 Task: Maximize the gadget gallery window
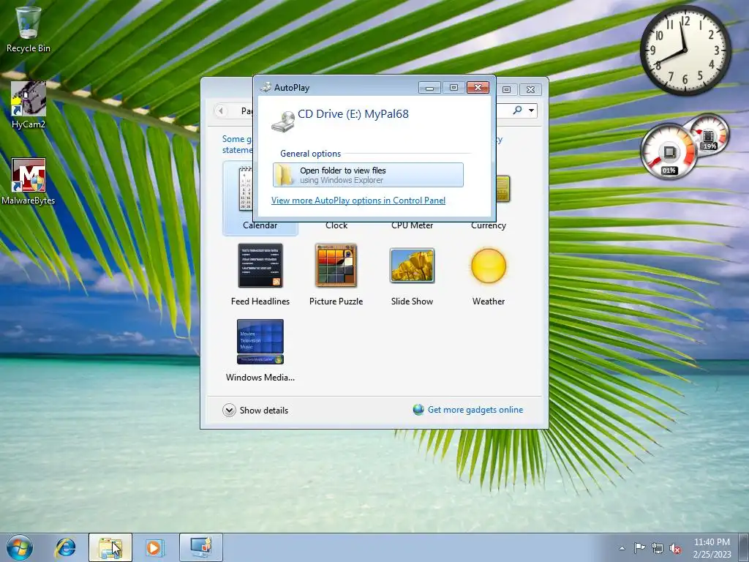506,89
